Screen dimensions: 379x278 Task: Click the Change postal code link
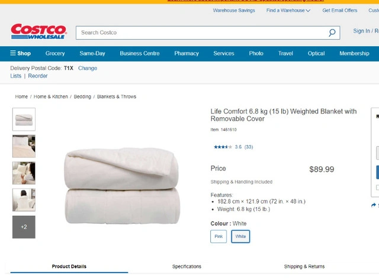coord(88,68)
